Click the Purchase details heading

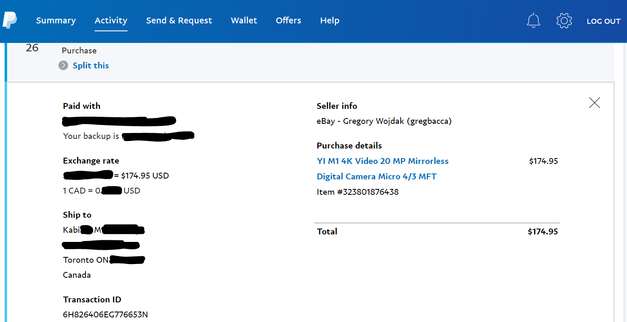[x=349, y=146]
